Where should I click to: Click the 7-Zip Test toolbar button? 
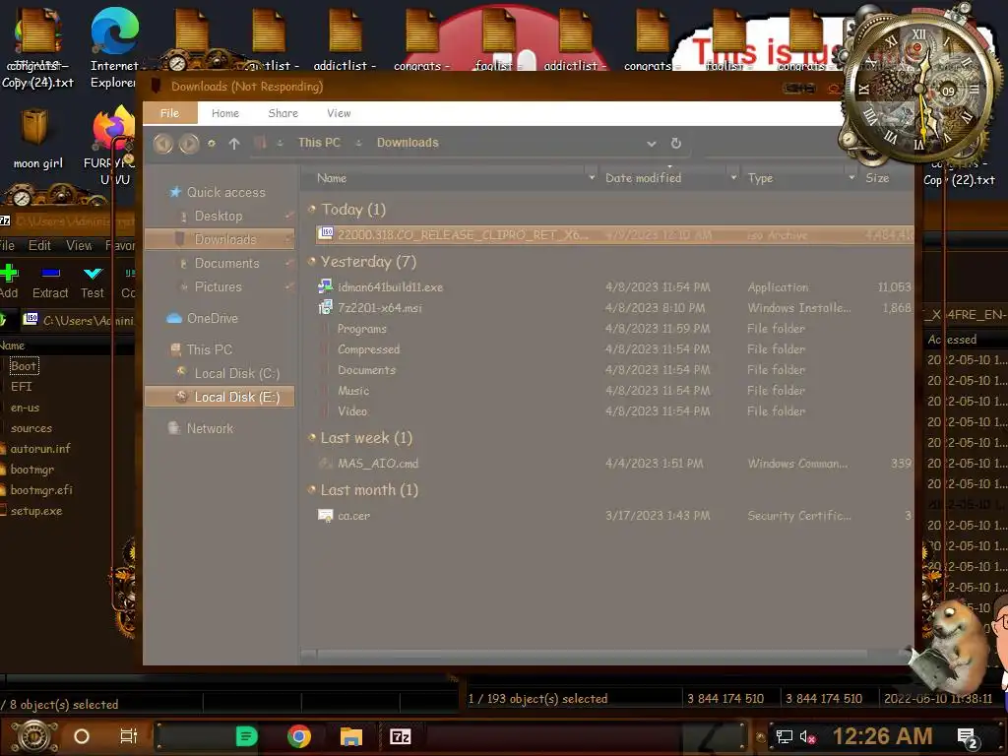[93, 282]
